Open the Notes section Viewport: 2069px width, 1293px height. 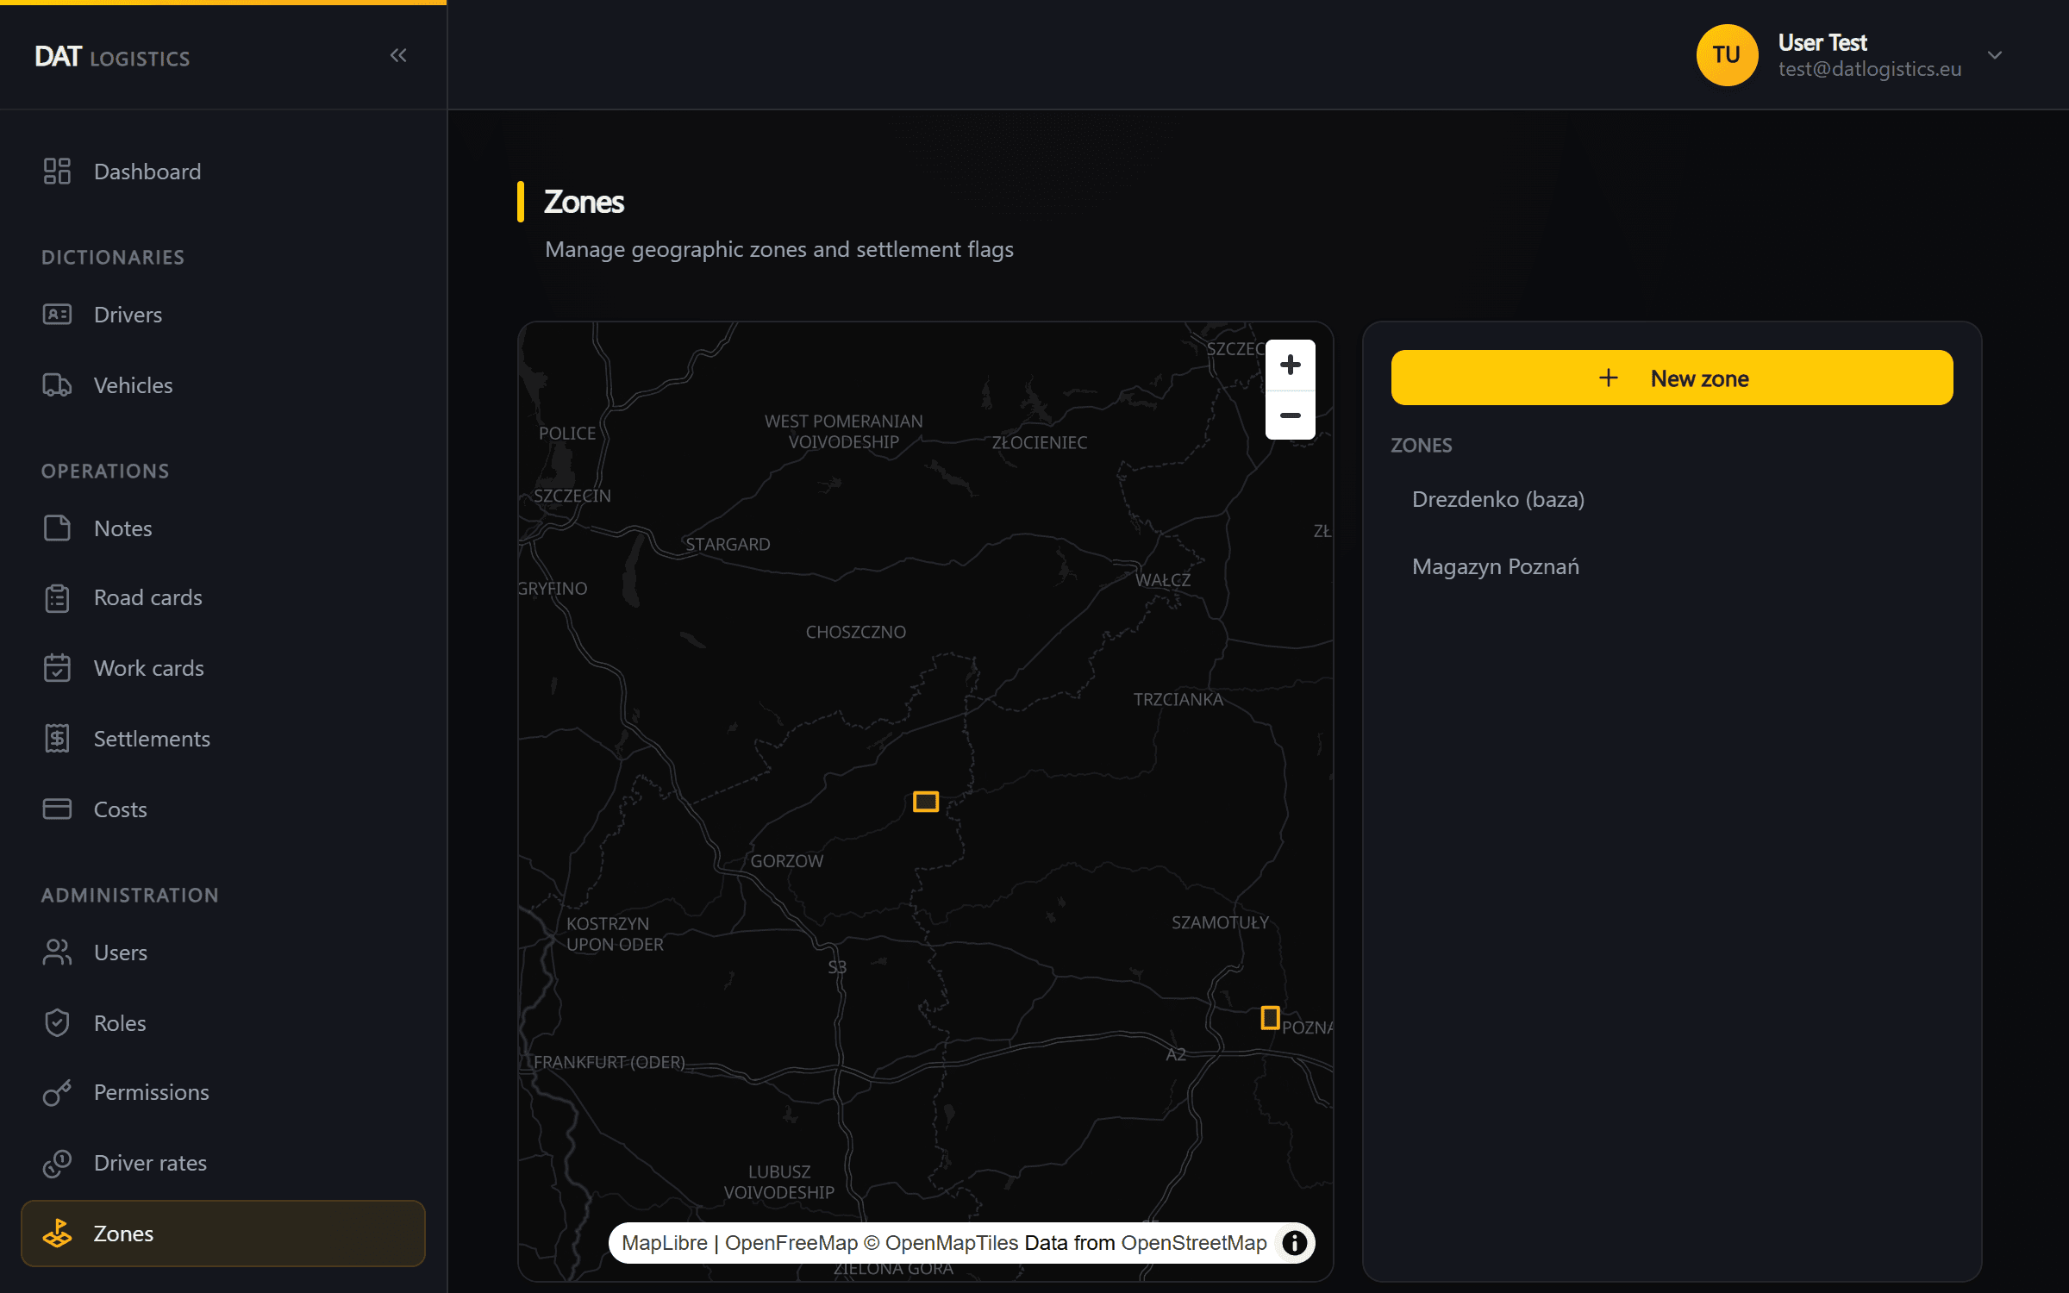(223, 528)
